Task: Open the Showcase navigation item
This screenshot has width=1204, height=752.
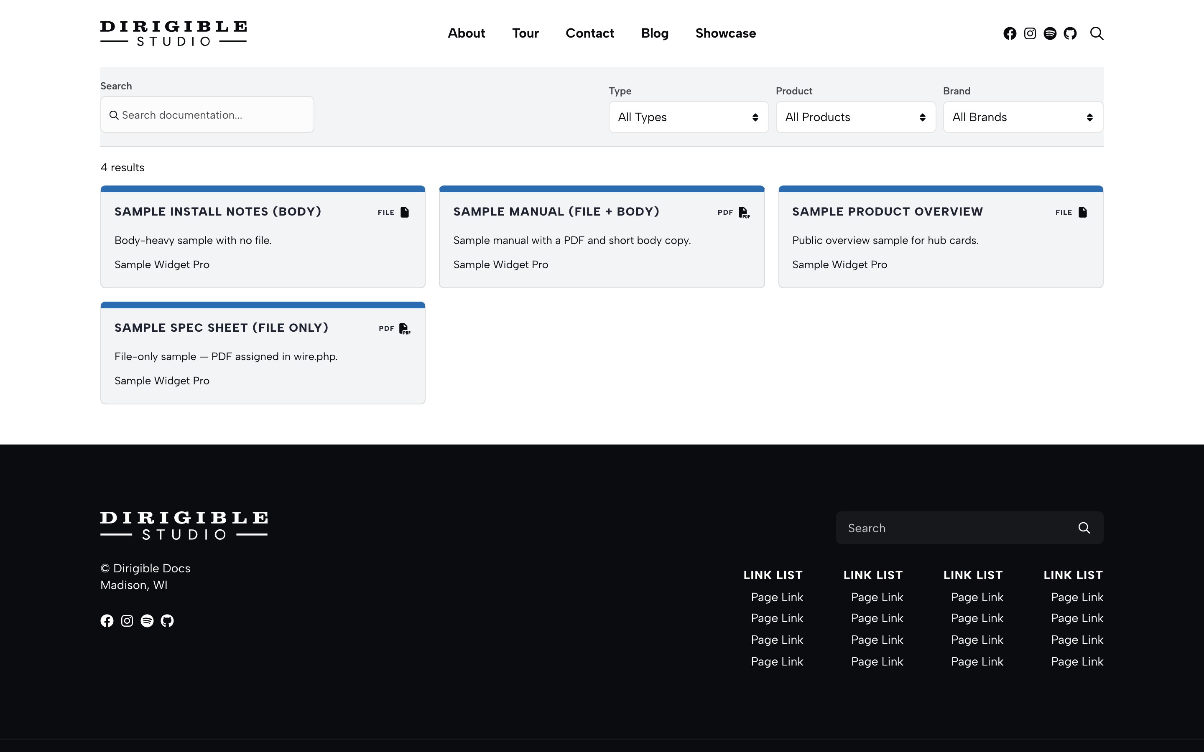Action: [x=725, y=33]
